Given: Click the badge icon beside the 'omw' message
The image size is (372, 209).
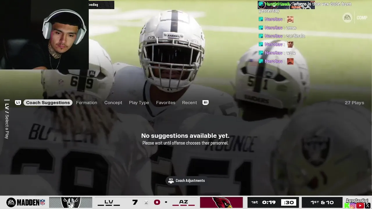Looking at the screenshot, I should pos(261,28).
